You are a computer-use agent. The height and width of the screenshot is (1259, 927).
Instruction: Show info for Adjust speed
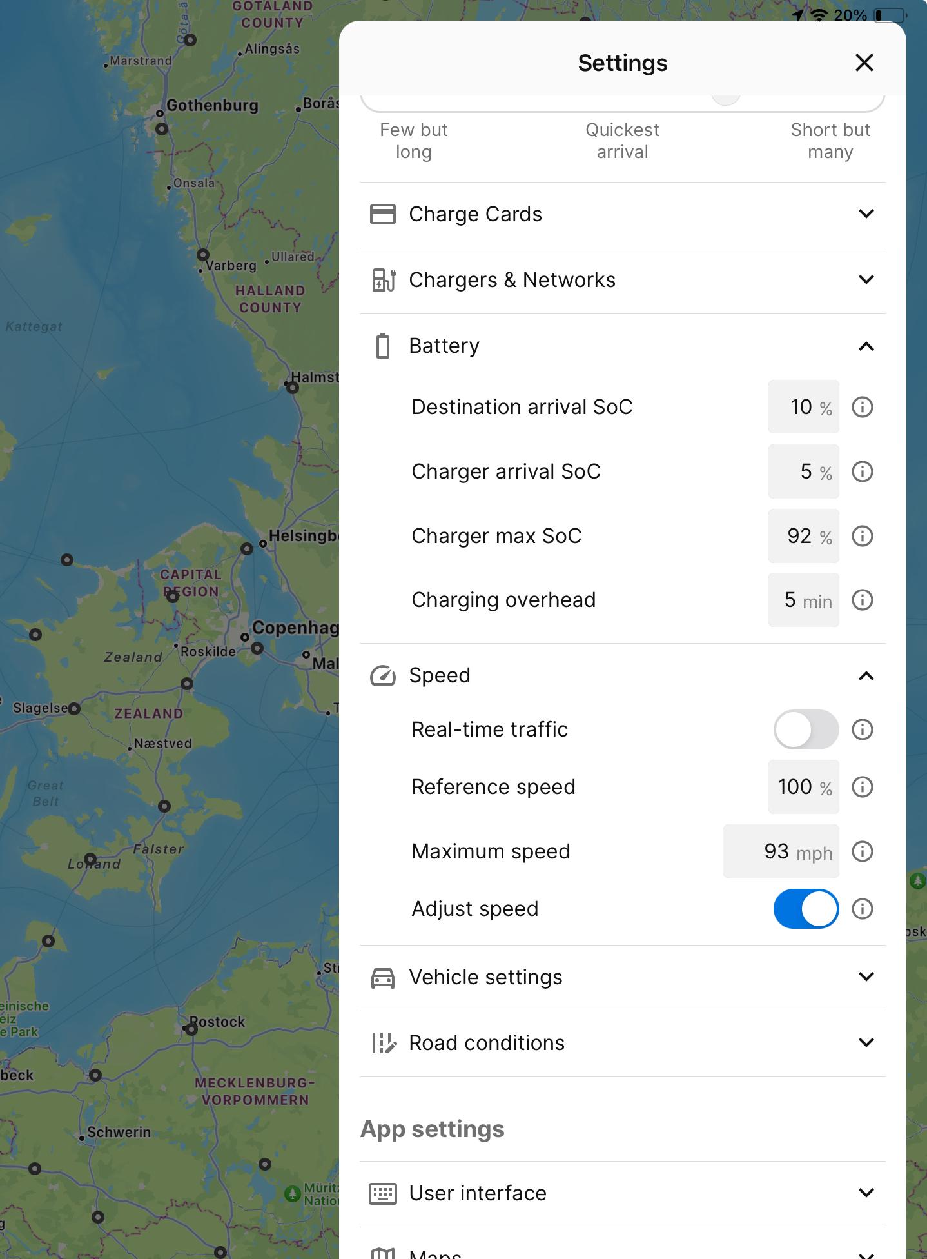[x=863, y=909]
